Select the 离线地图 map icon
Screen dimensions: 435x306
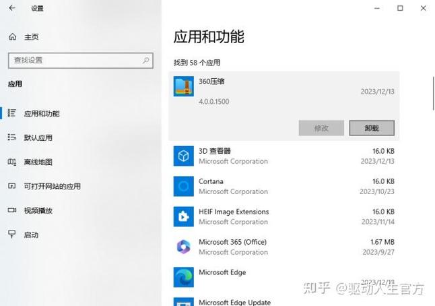pos(11,162)
